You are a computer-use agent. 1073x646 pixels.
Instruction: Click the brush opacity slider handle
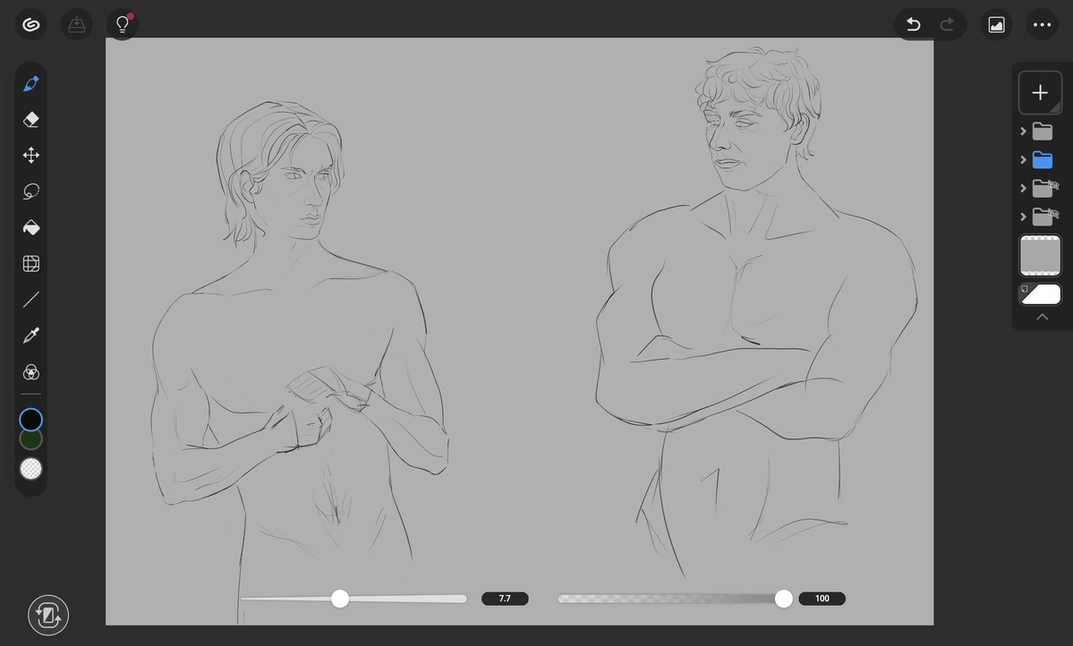pos(784,599)
